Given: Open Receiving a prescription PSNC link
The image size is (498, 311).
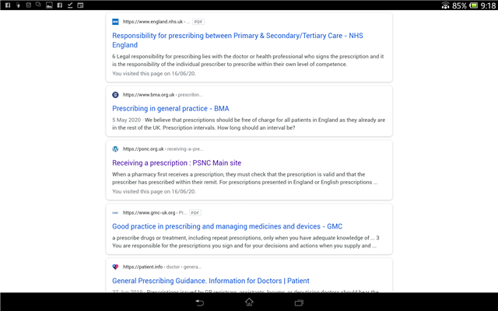Looking at the screenshot, I should click(177, 162).
